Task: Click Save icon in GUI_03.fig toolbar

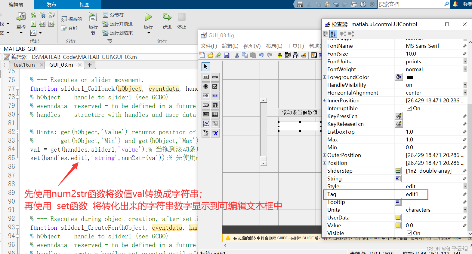Action: pyautogui.click(x=227, y=55)
